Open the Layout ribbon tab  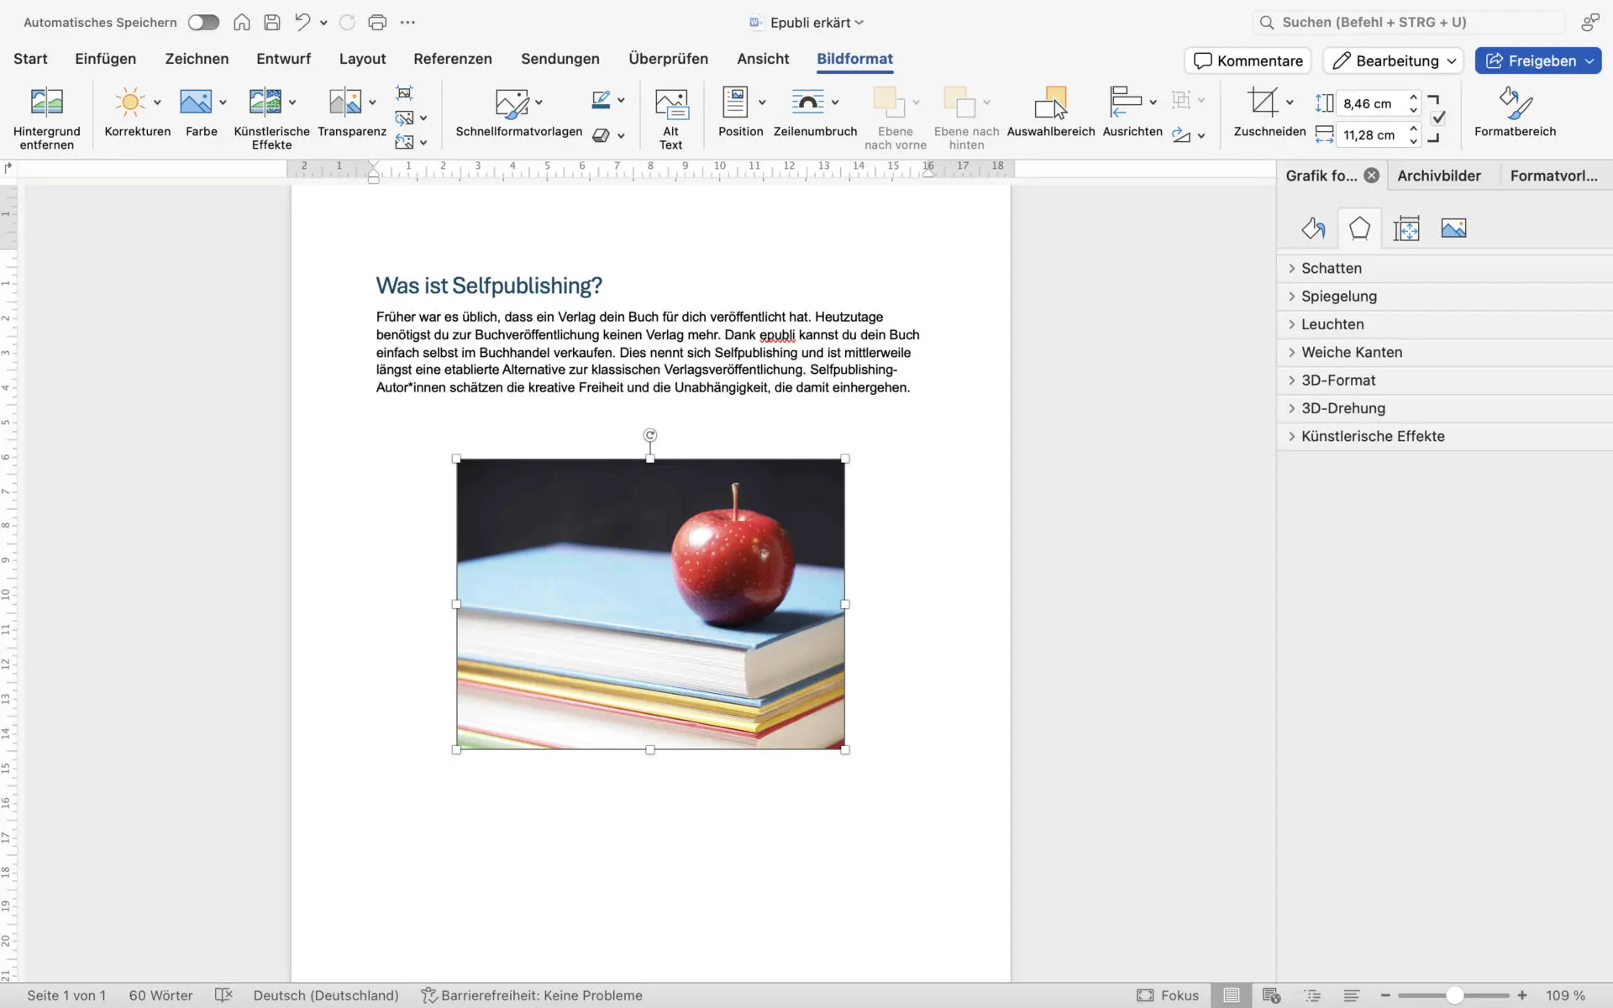[x=362, y=59]
